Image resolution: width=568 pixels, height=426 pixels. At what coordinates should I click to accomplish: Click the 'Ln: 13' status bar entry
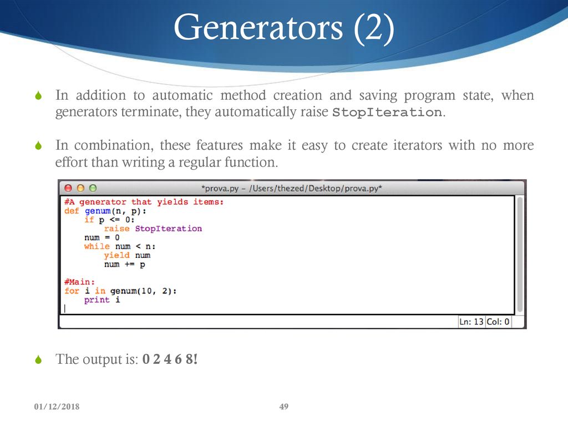point(471,322)
